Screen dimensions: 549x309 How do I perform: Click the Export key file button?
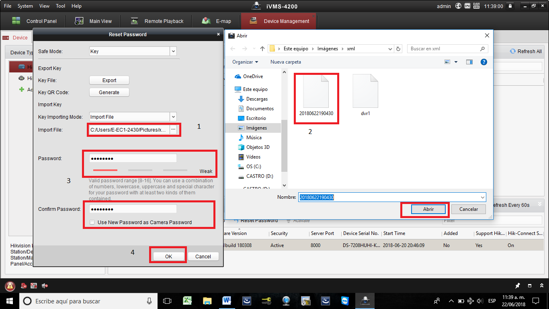tap(109, 80)
